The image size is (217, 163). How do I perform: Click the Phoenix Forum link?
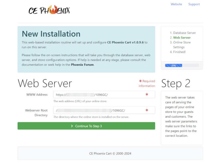pyautogui.click(x=82, y=64)
